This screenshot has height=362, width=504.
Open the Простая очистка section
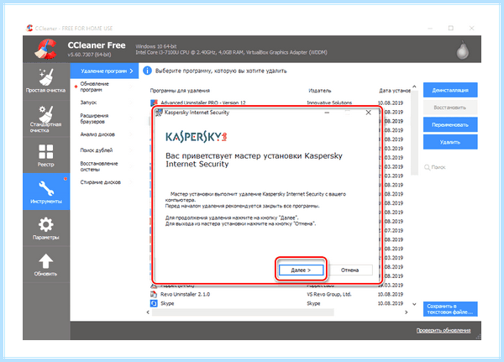tap(46, 81)
